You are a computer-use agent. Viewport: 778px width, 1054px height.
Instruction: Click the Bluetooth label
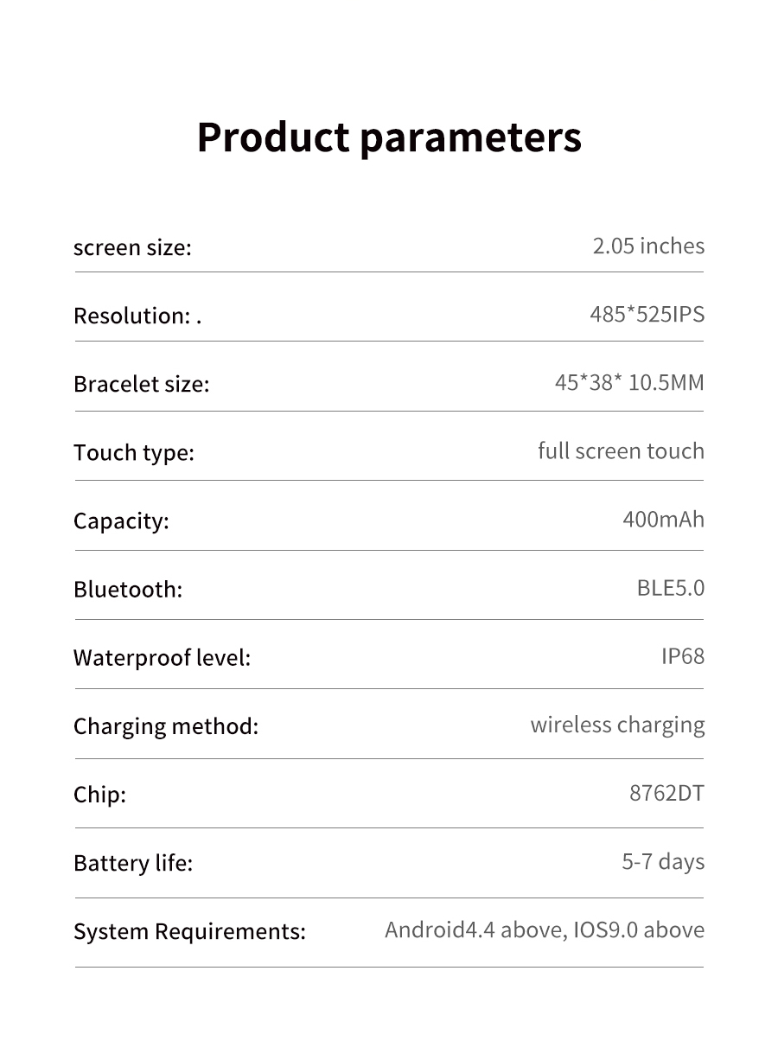(x=128, y=590)
